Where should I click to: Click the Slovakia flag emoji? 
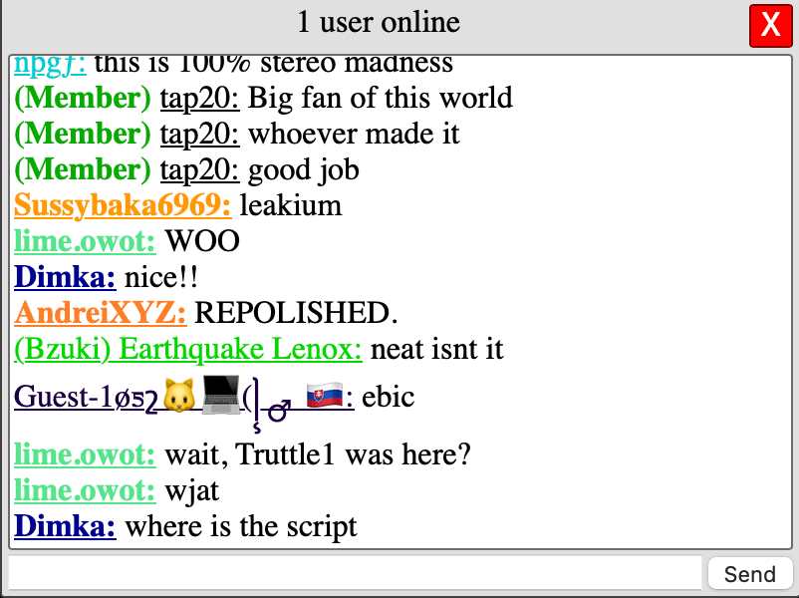[325, 395]
